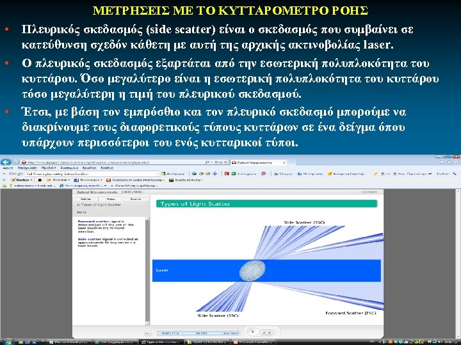Image resolution: width=461 pixels, height=345 pixels.
Task: Switch to Microsoft PowerPoint taskbar window
Action: click(x=253, y=342)
